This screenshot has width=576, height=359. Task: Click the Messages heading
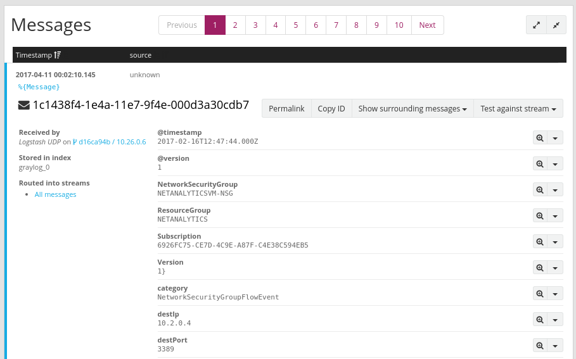[51, 25]
